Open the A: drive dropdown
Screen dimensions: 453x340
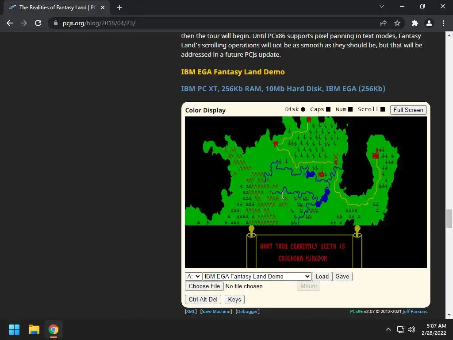coord(193,276)
